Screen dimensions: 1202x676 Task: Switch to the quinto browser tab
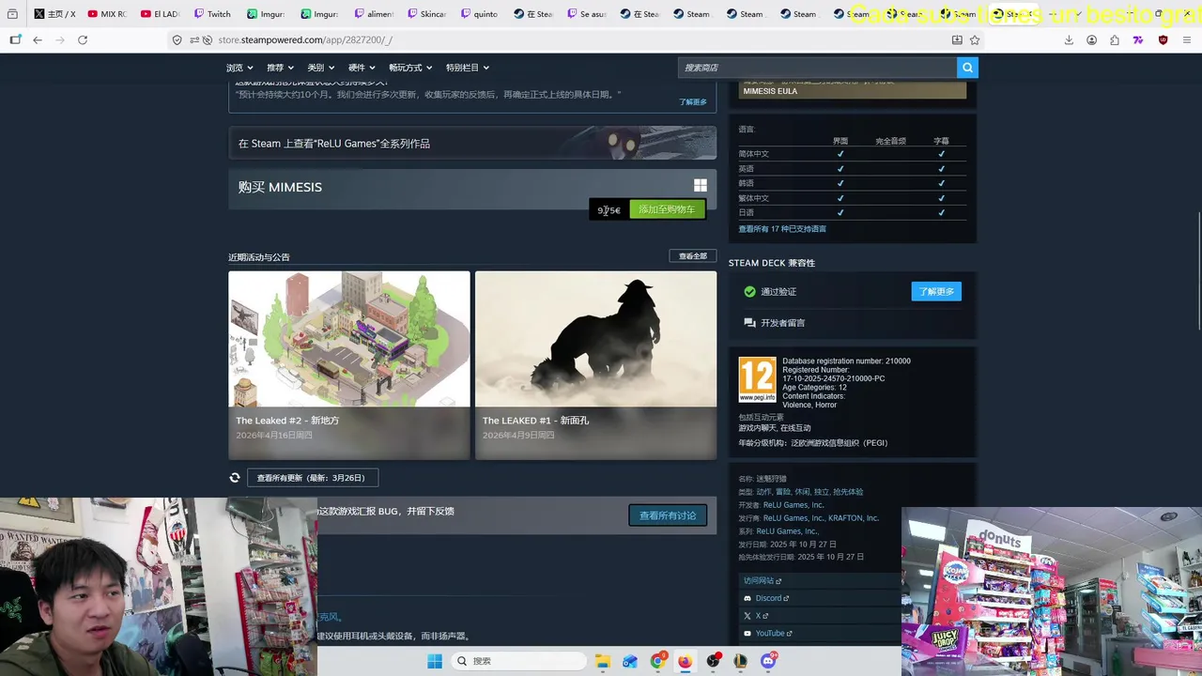pos(480,14)
